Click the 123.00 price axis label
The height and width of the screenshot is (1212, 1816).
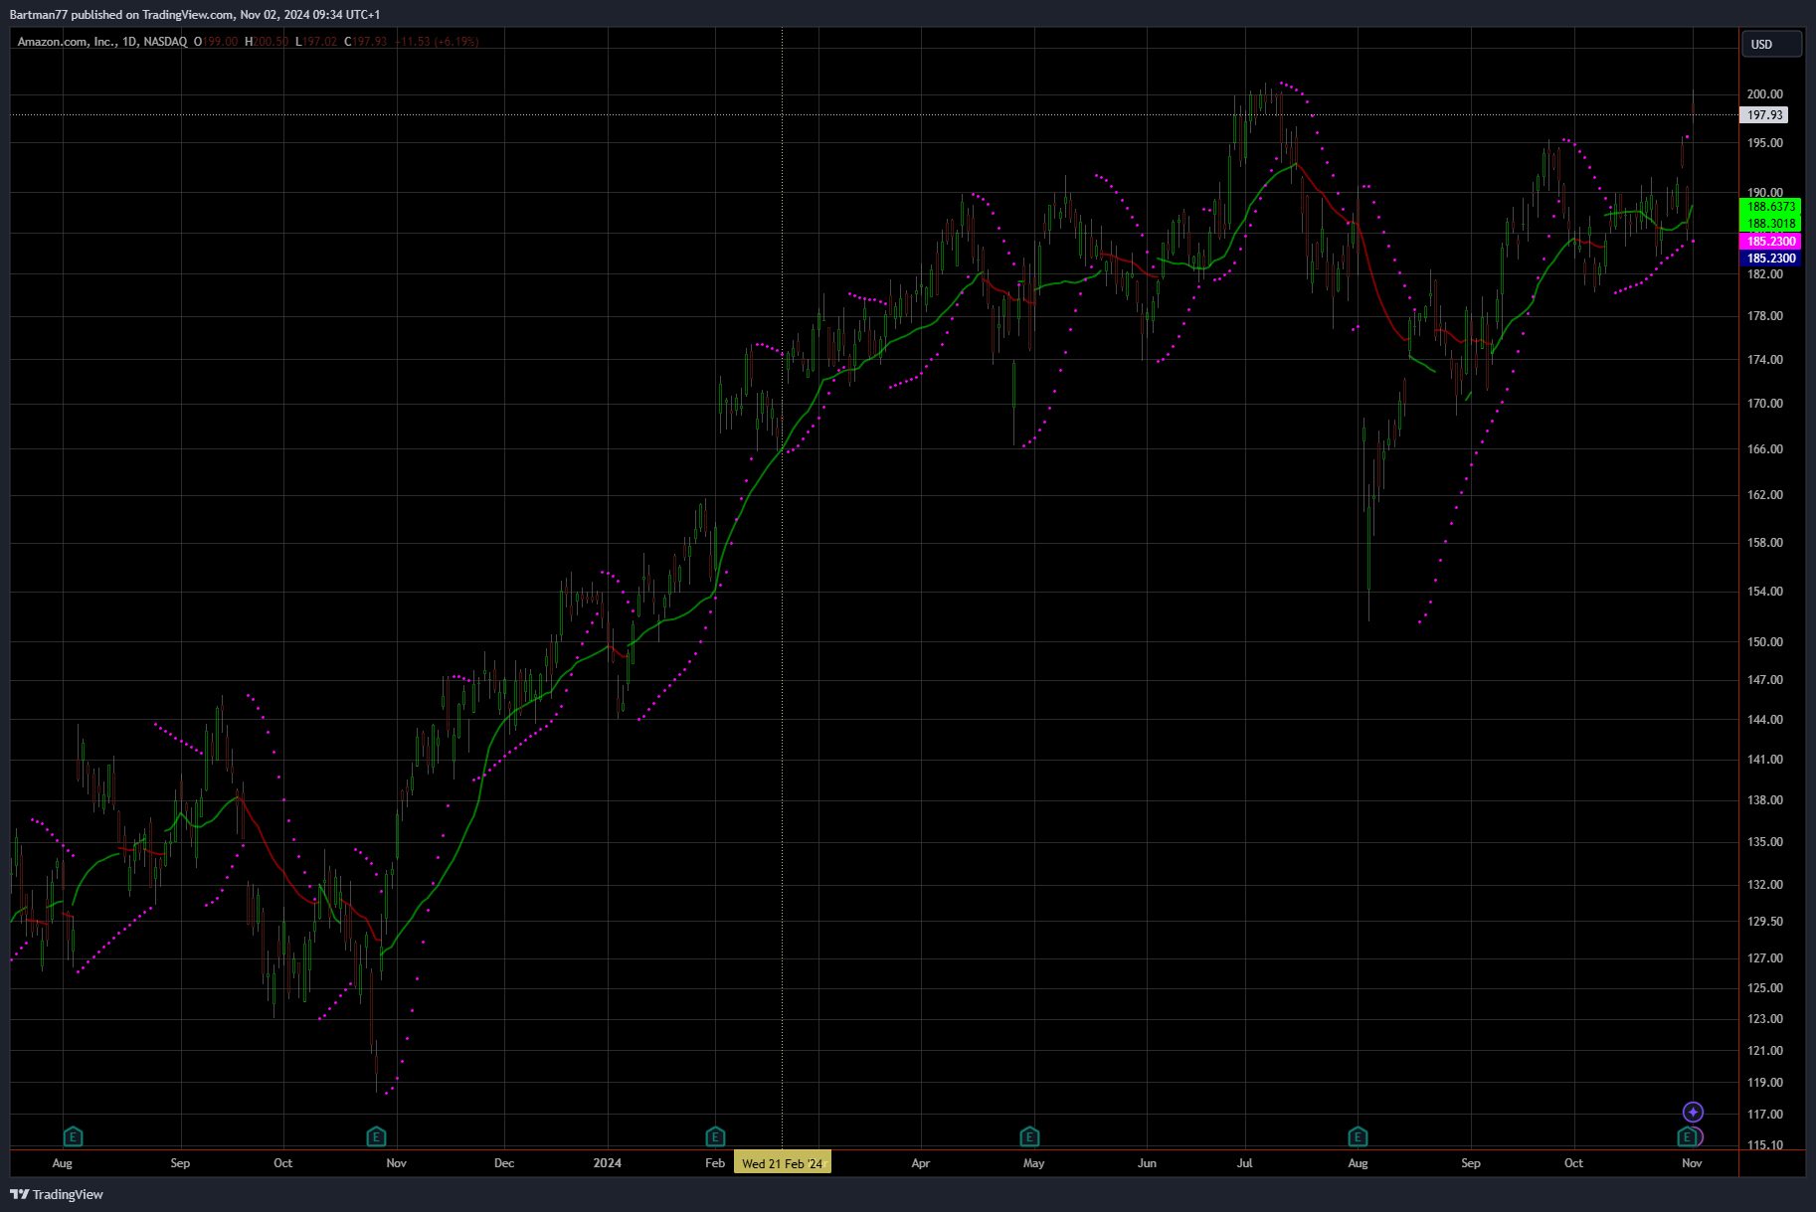tap(1764, 1019)
